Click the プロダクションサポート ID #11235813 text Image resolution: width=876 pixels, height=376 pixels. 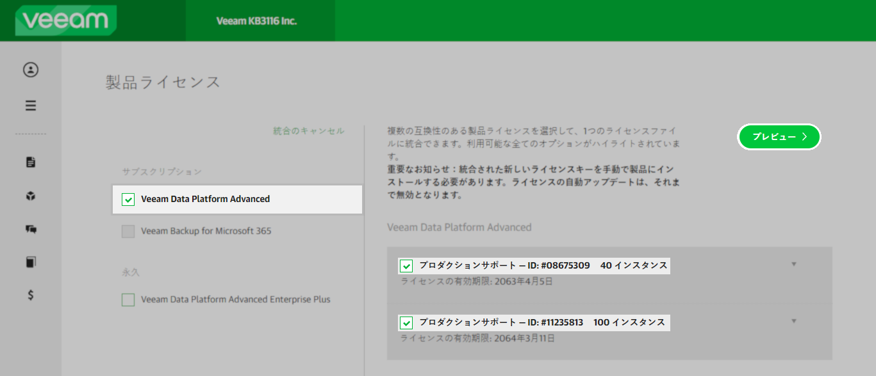[501, 322]
